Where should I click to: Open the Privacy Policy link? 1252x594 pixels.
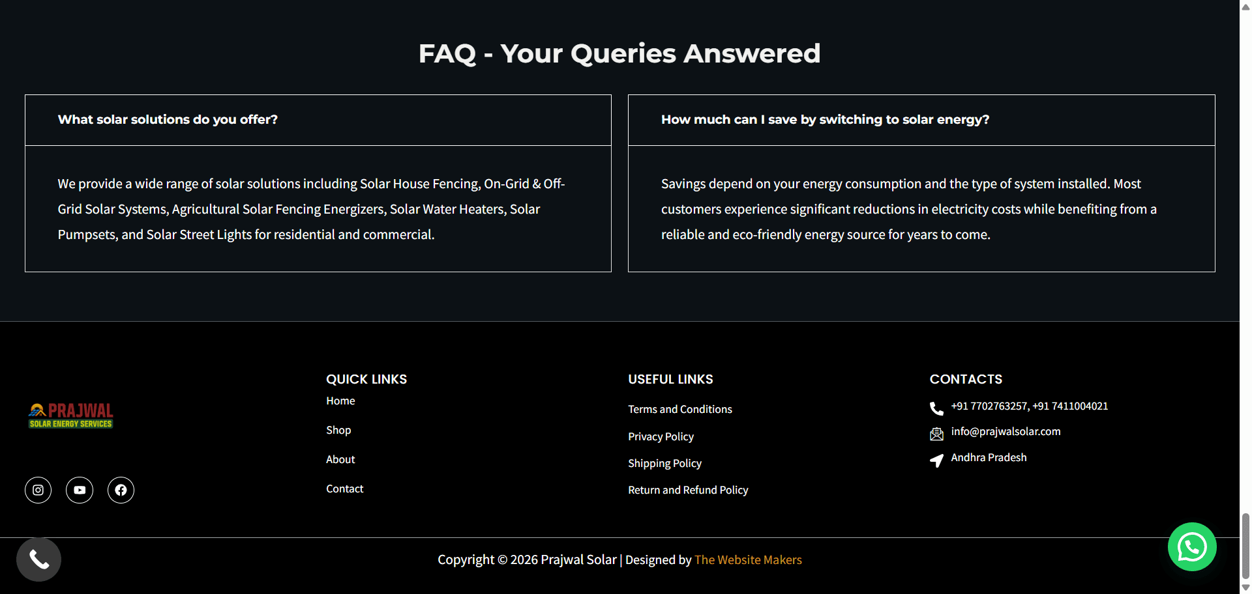coord(661,436)
